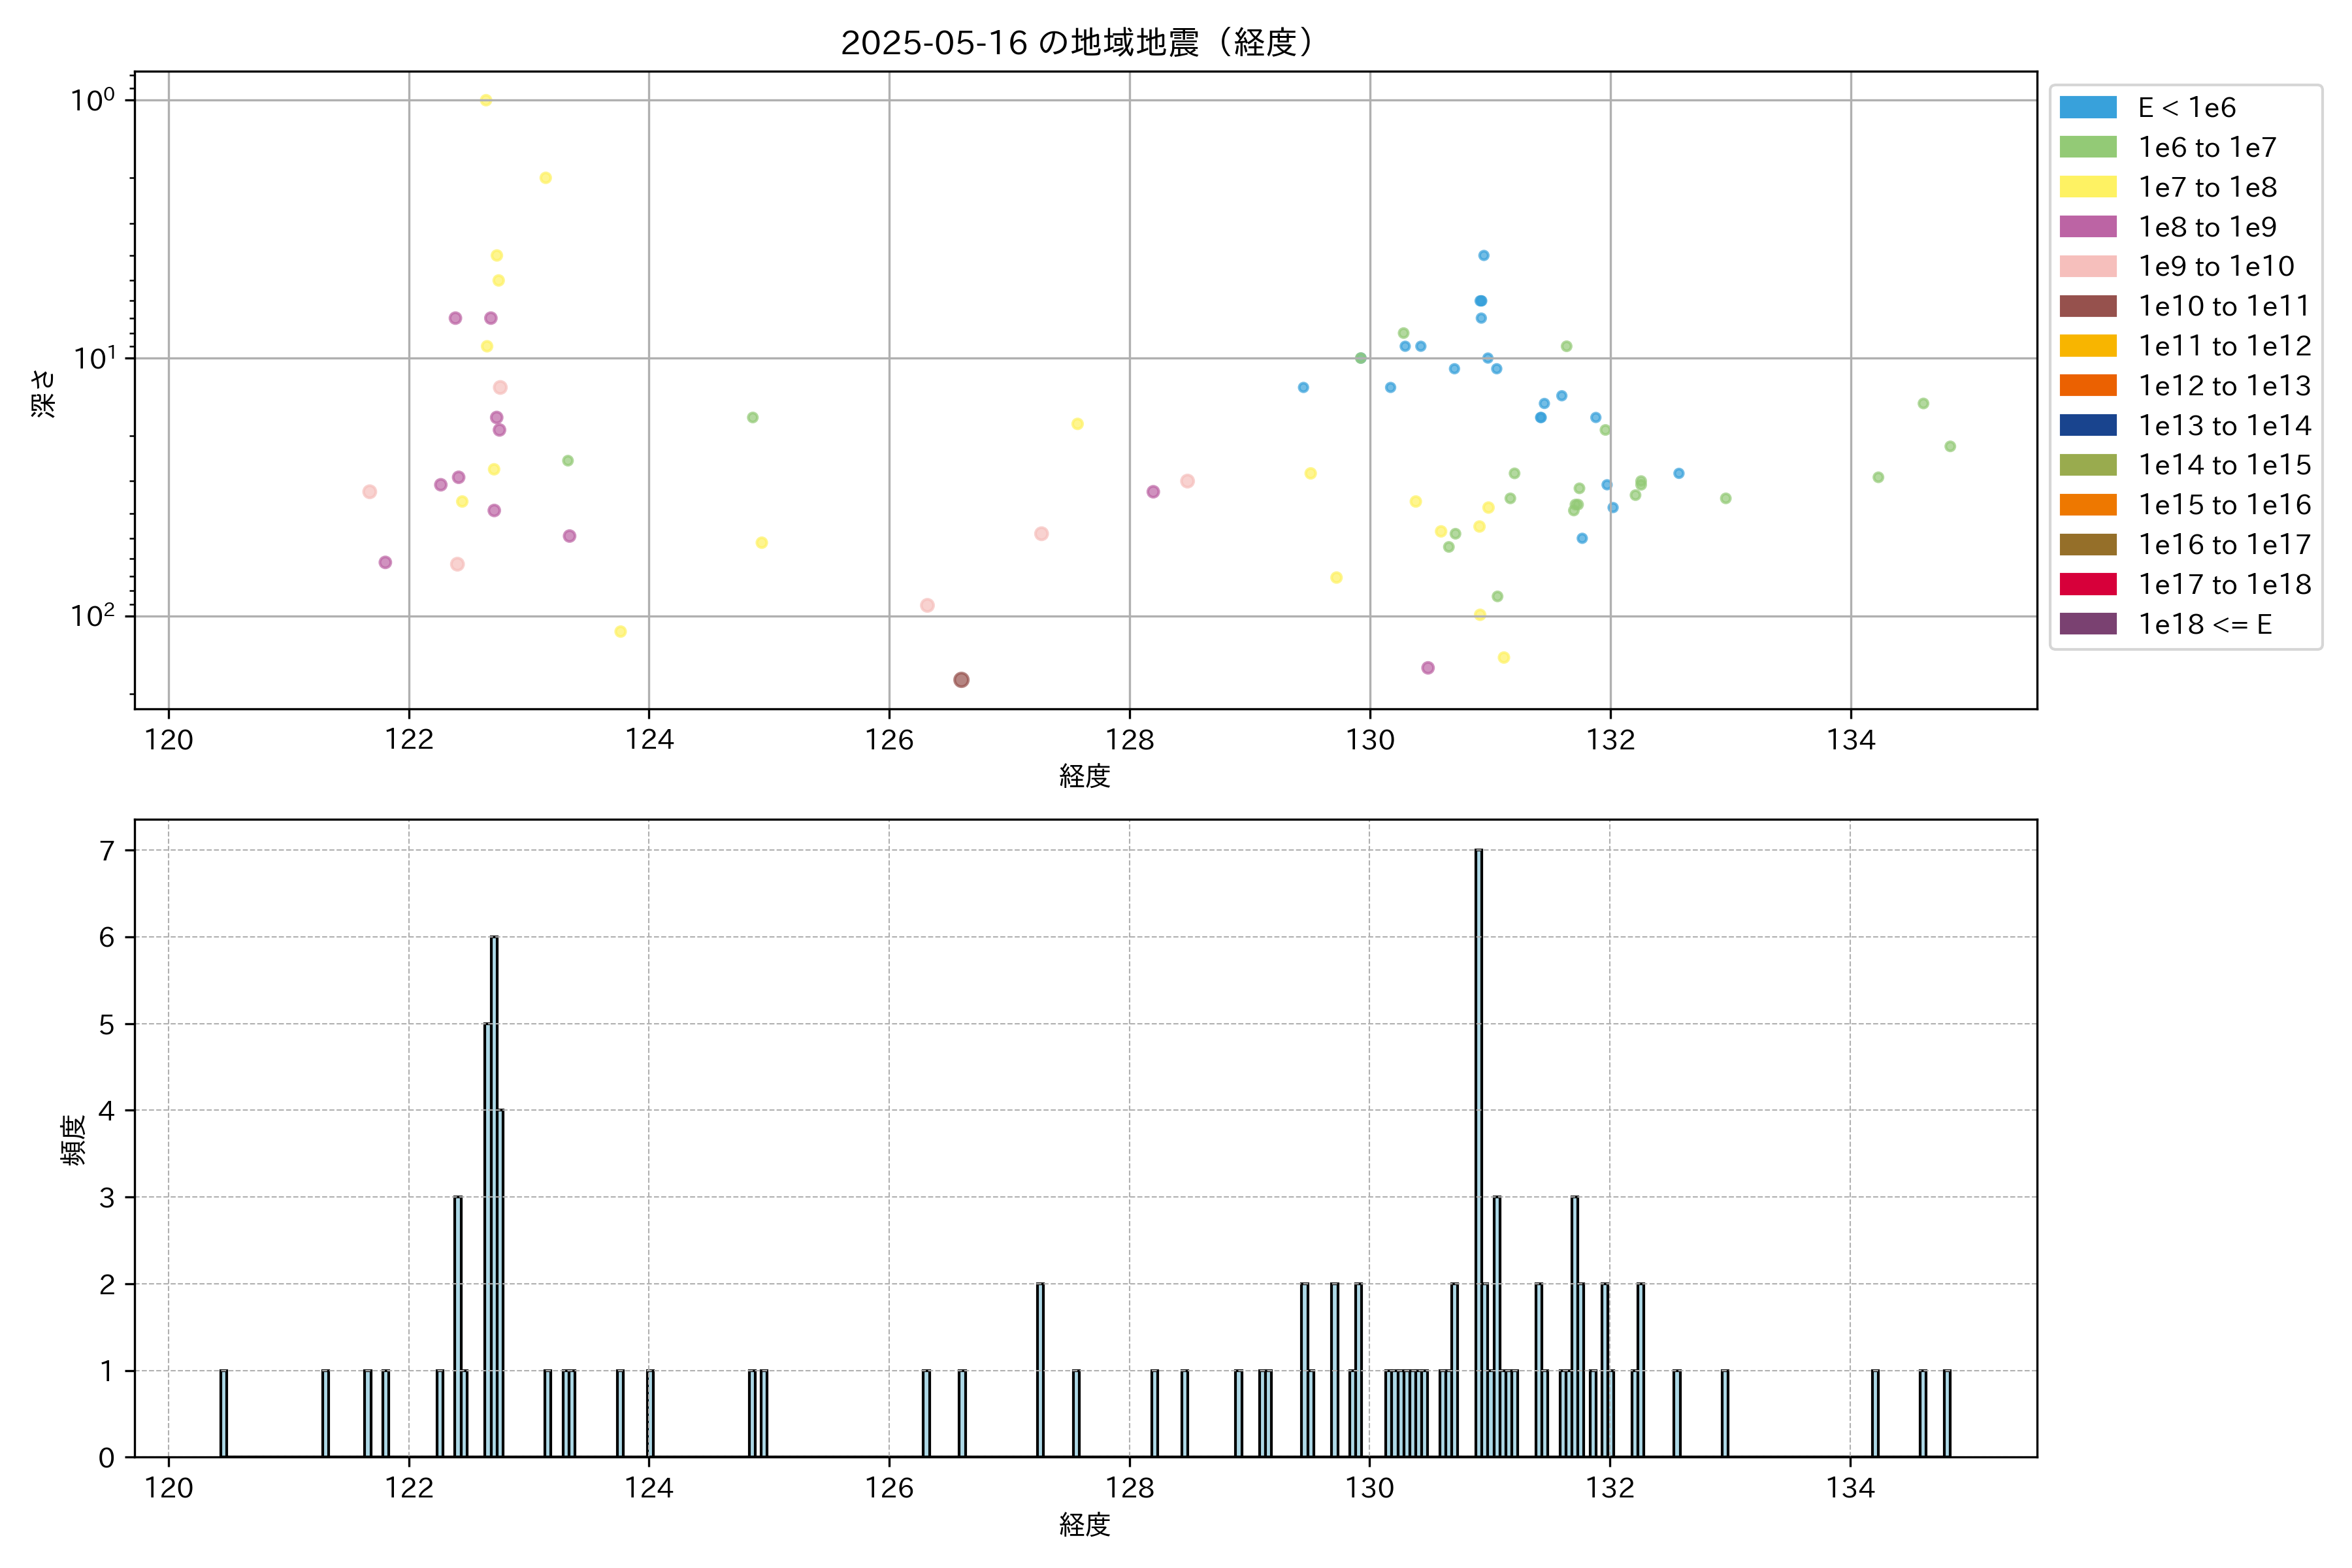Click the navy '1e13 to 1e14' legend swatch
2352x1568 pixels.
2087,425
